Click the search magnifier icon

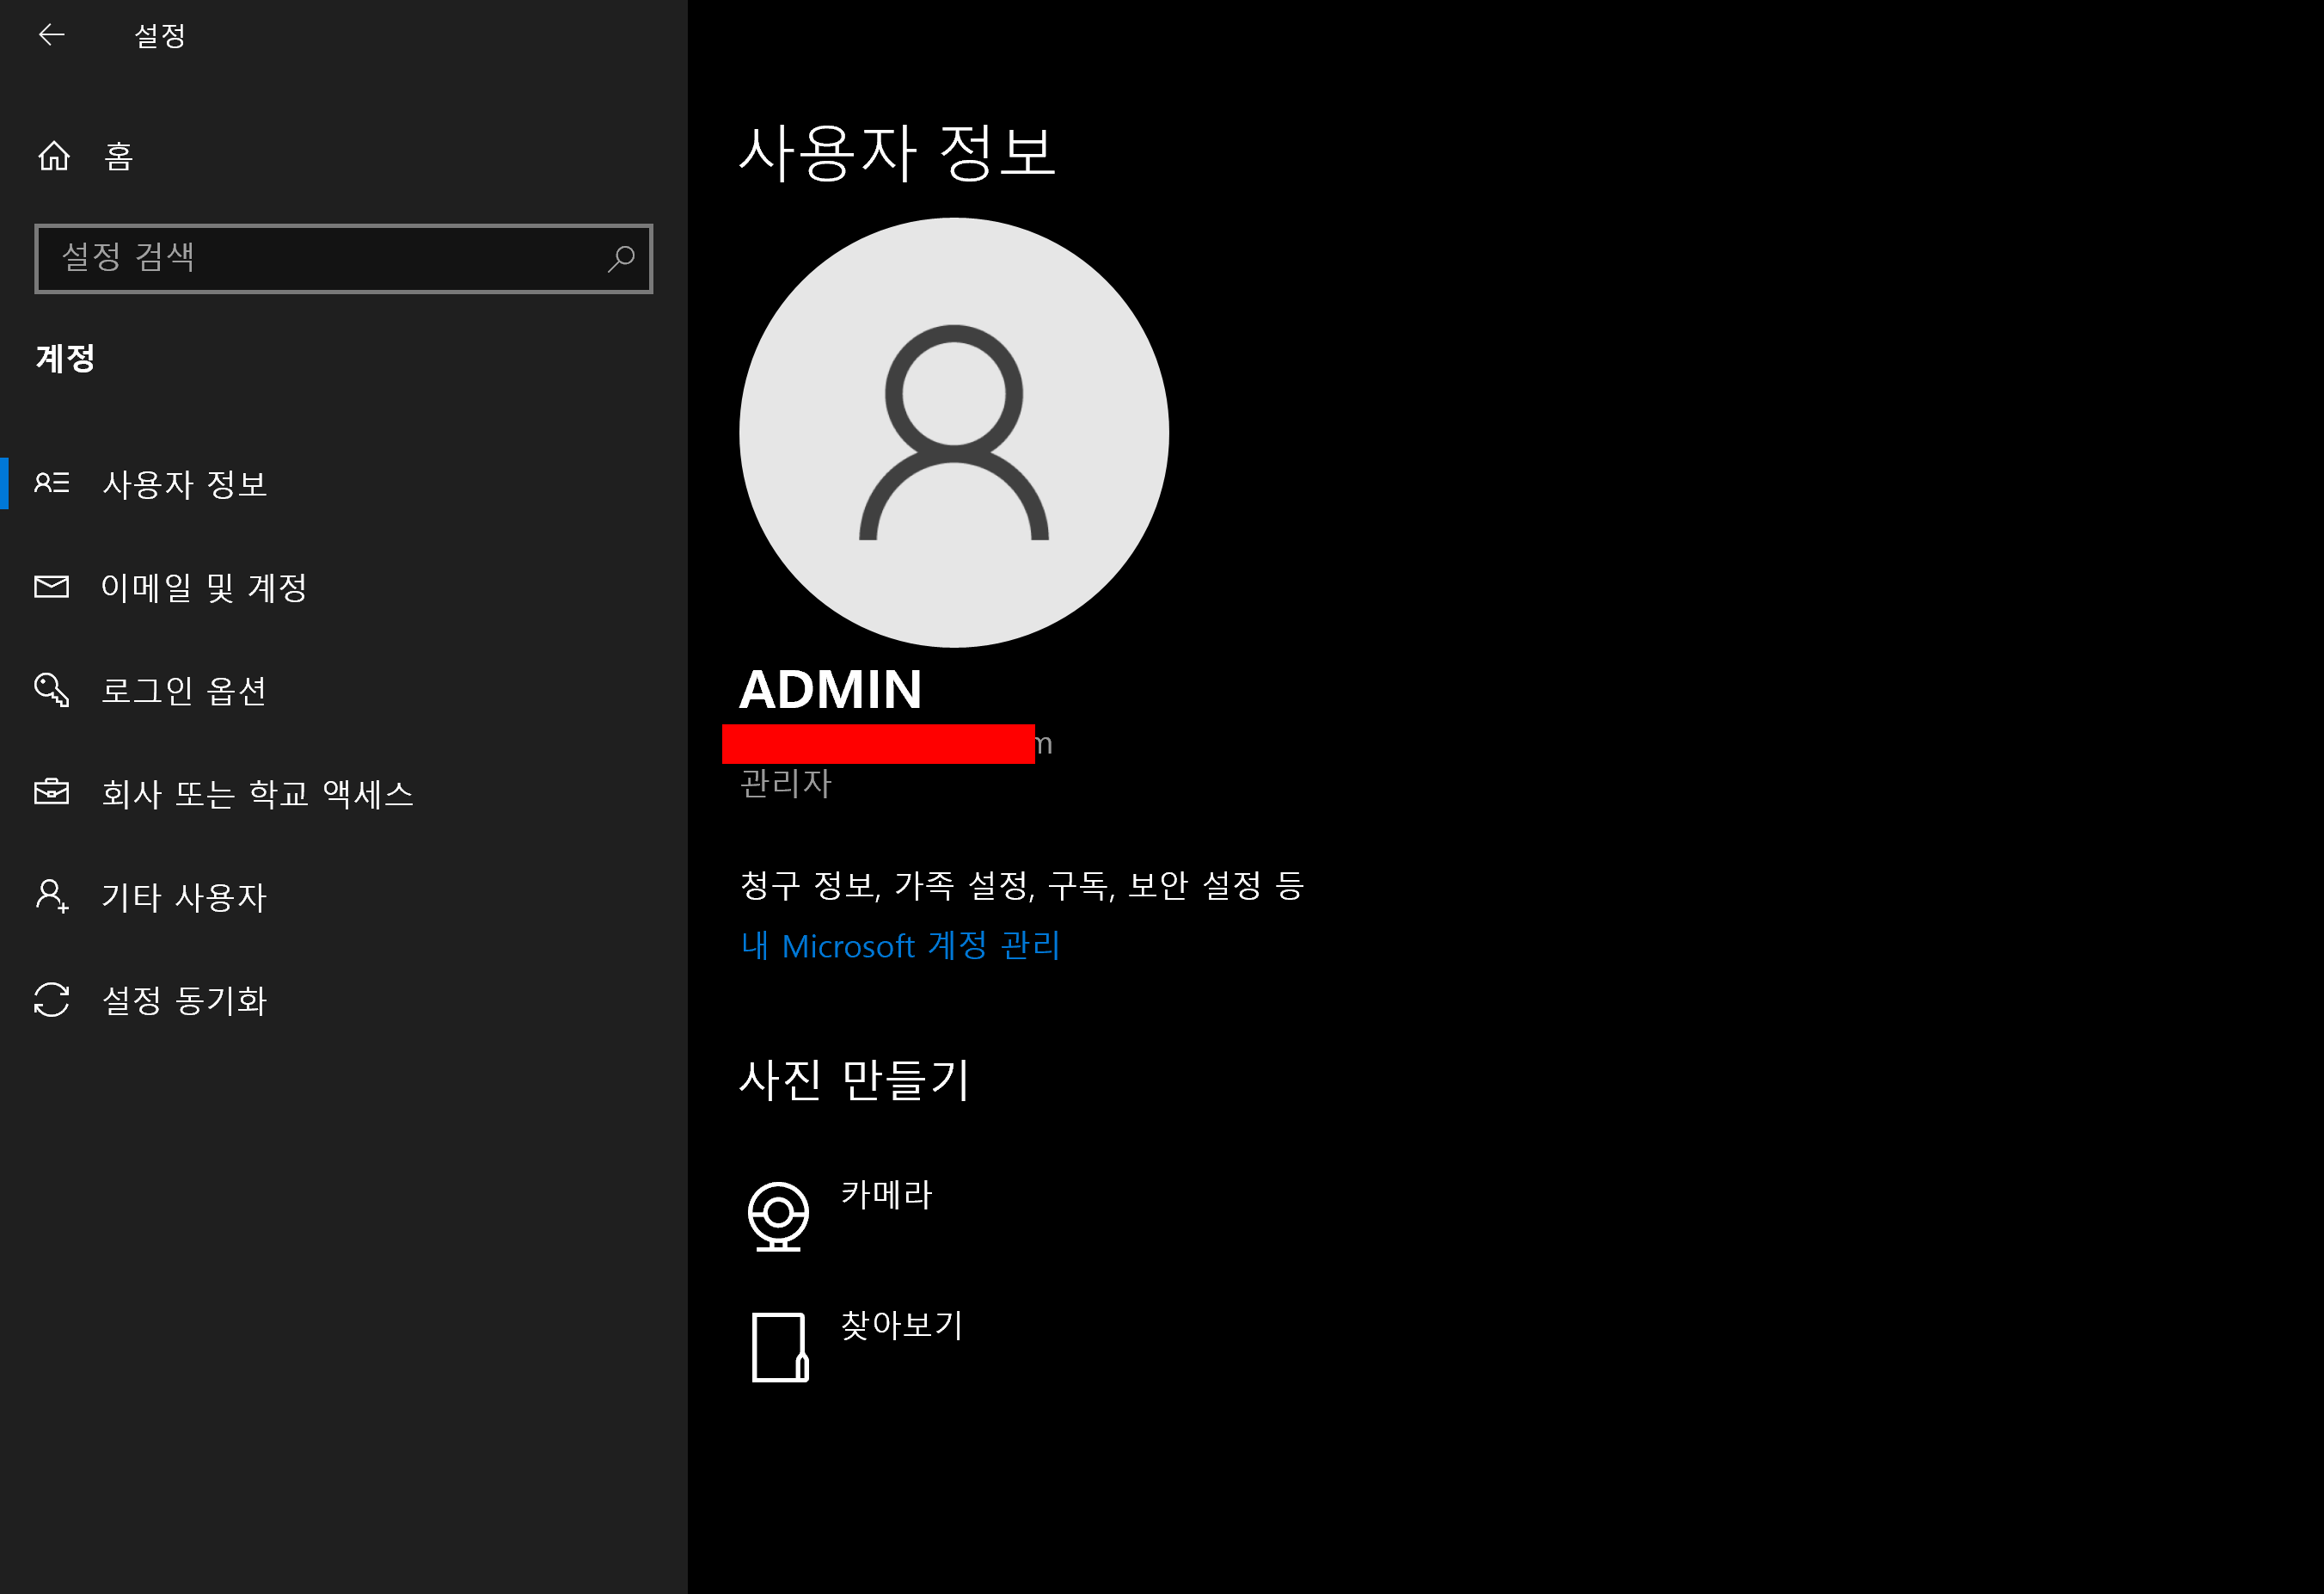[621, 258]
